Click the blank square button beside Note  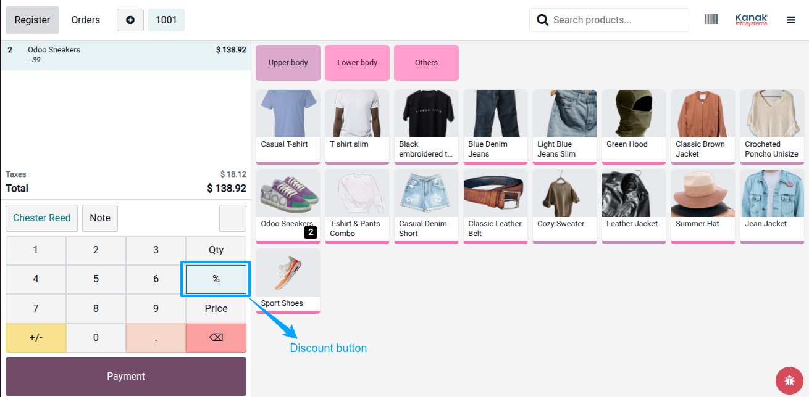pos(233,218)
